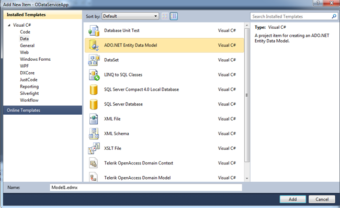This screenshot has width=340, height=208.
Task: Select the LINQ to SQL Classes name
Action: (123, 75)
